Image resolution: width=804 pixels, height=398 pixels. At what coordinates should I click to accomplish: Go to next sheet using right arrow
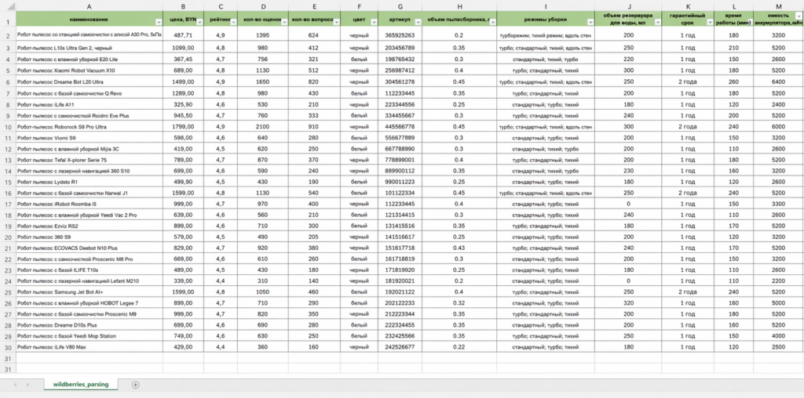click(27, 385)
